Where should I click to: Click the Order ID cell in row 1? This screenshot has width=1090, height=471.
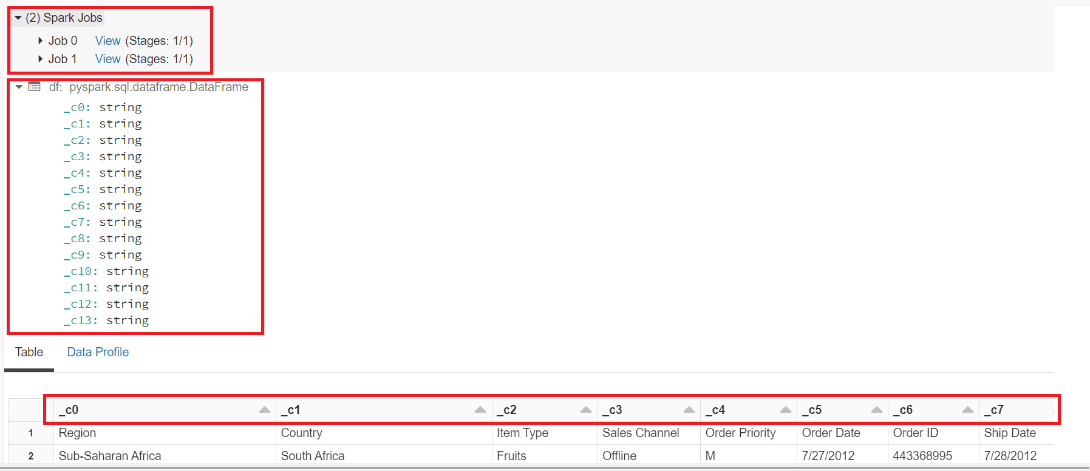[x=915, y=433]
